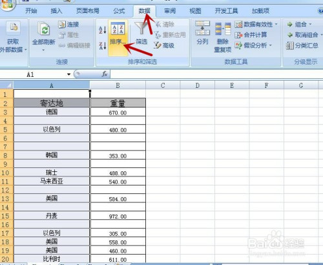Click the Select All corner of the sheet
The image size is (323, 265).
(6, 85)
